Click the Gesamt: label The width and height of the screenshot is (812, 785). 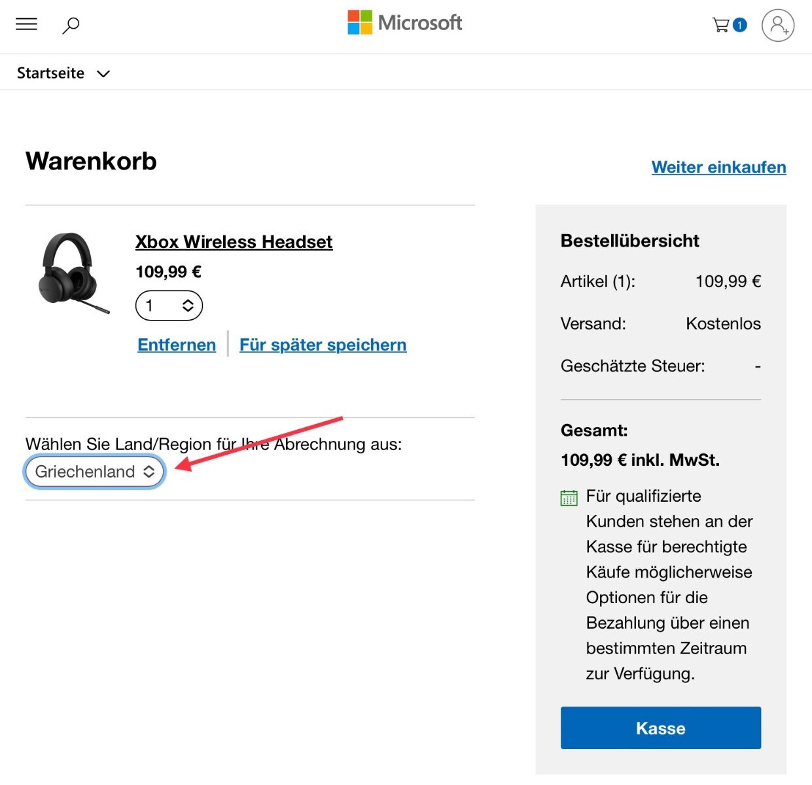(594, 430)
